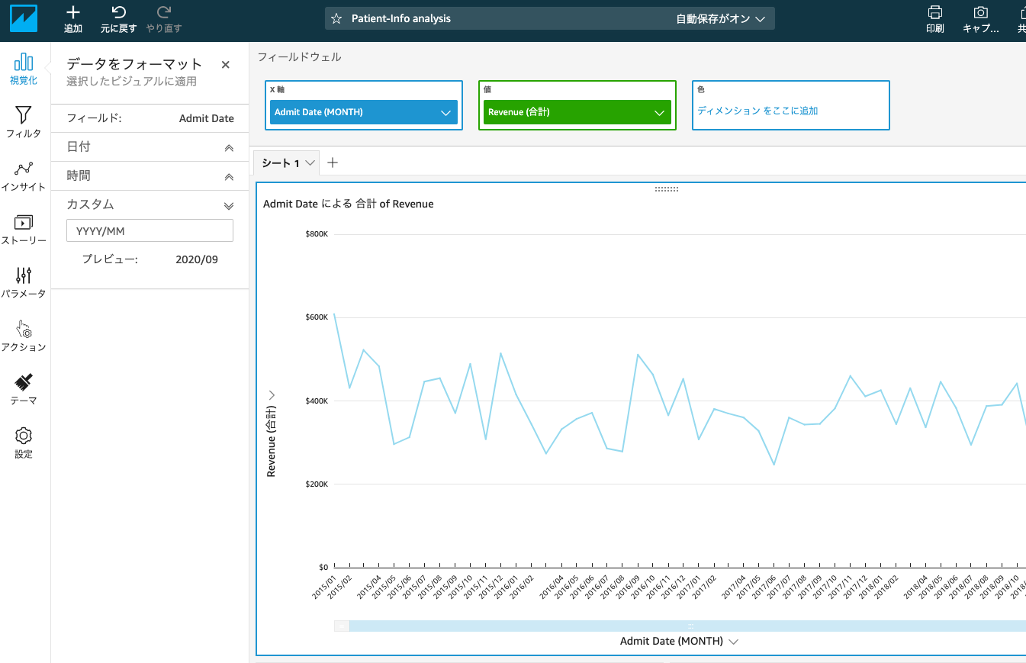Click the 元に戻す undo icon

[118, 12]
